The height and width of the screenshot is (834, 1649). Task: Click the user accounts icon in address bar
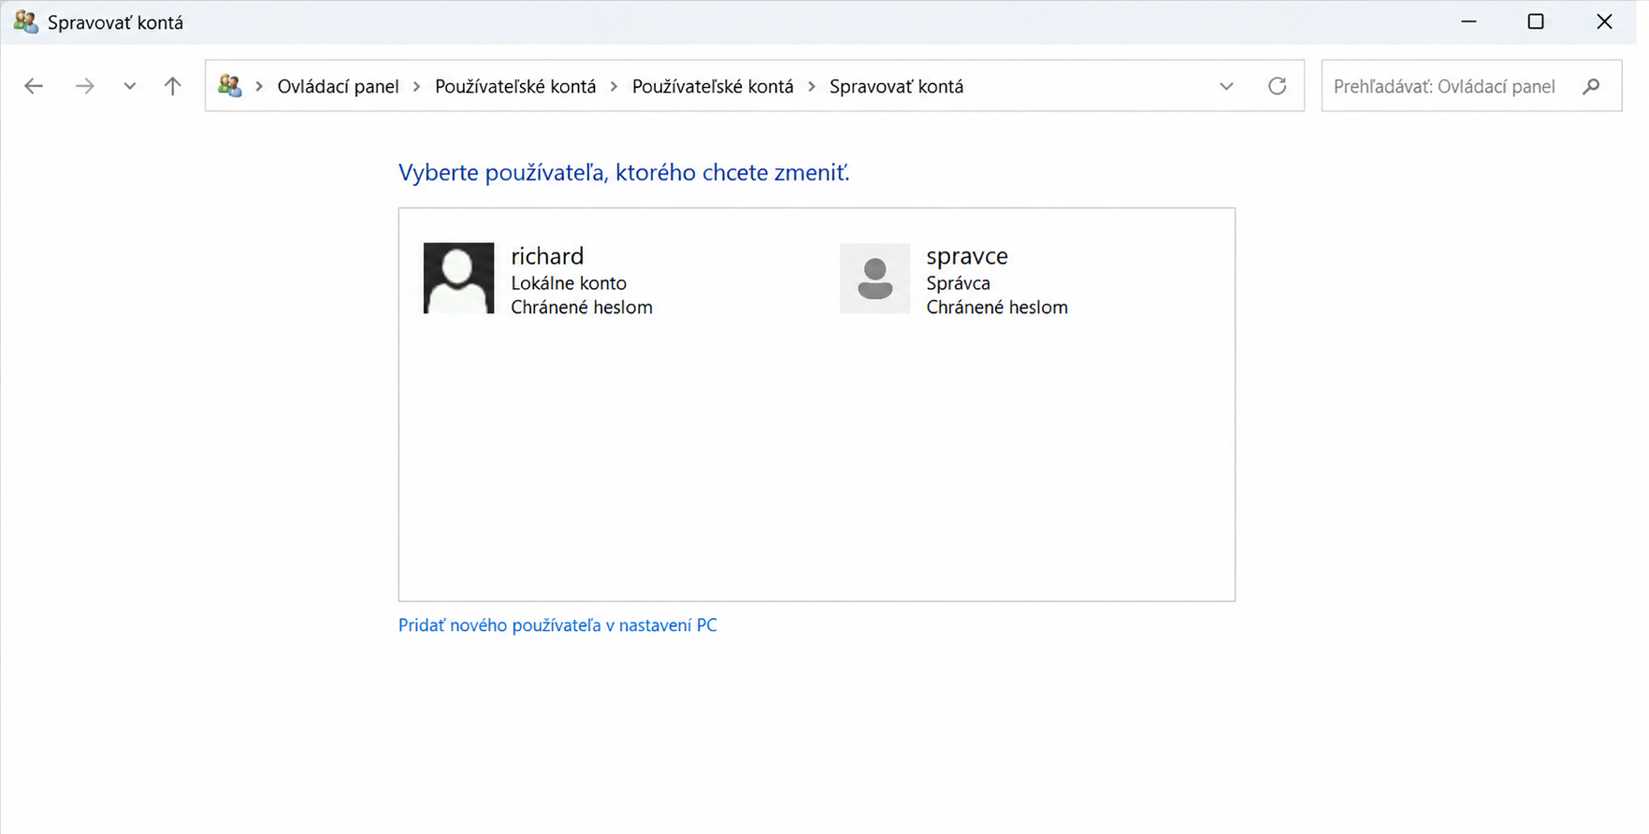click(x=230, y=86)
